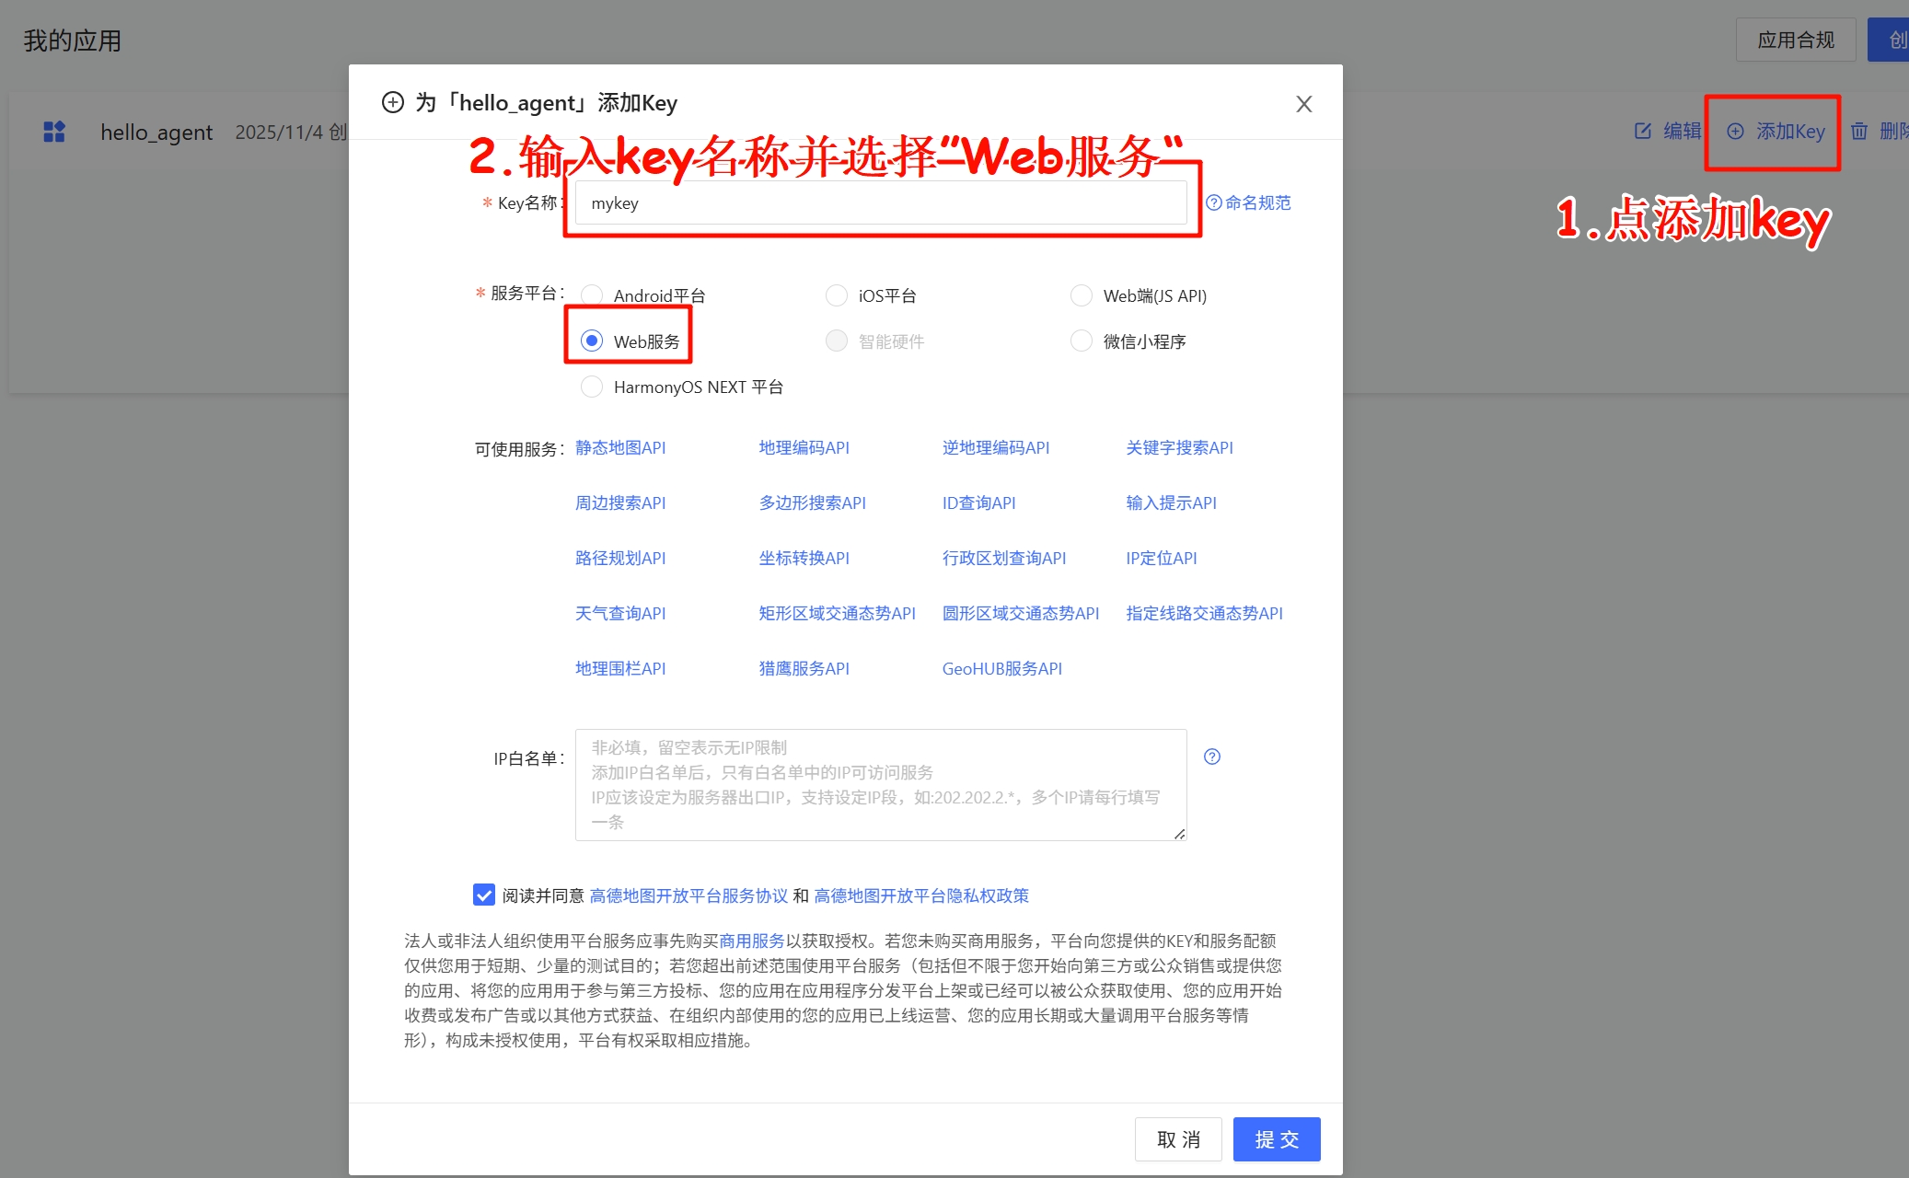Open the 天气查询API link
1909x1178 pixels.
619,613
